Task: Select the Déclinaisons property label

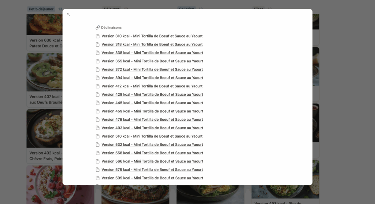Action: (x=111, y=28)
